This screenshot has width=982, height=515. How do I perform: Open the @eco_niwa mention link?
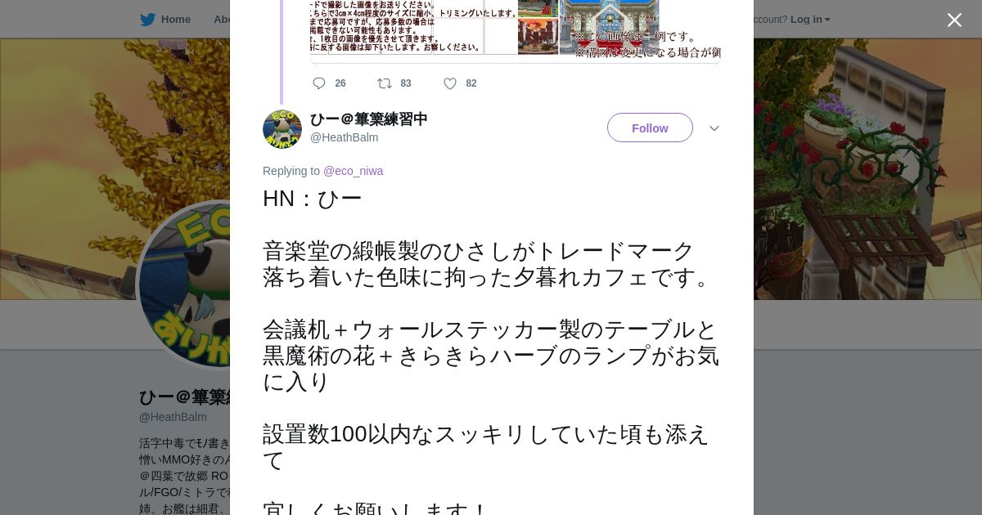pos(353,171)
